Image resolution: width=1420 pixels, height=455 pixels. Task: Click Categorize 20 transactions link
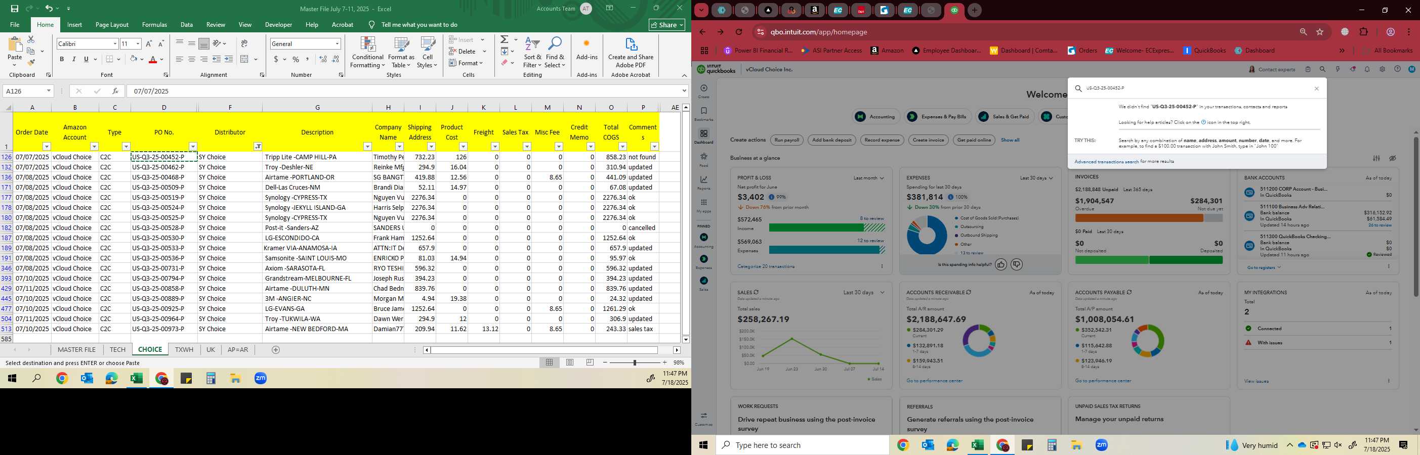tap(766, 266)
